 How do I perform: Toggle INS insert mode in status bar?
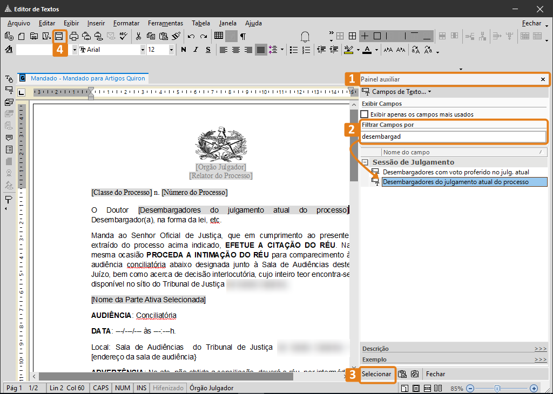[x=141, y=388]
